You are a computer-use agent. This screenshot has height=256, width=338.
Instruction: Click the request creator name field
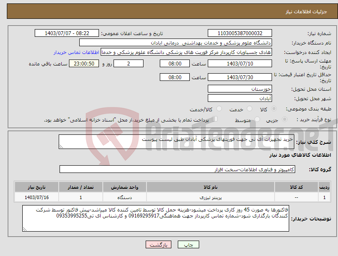[186, 52]
